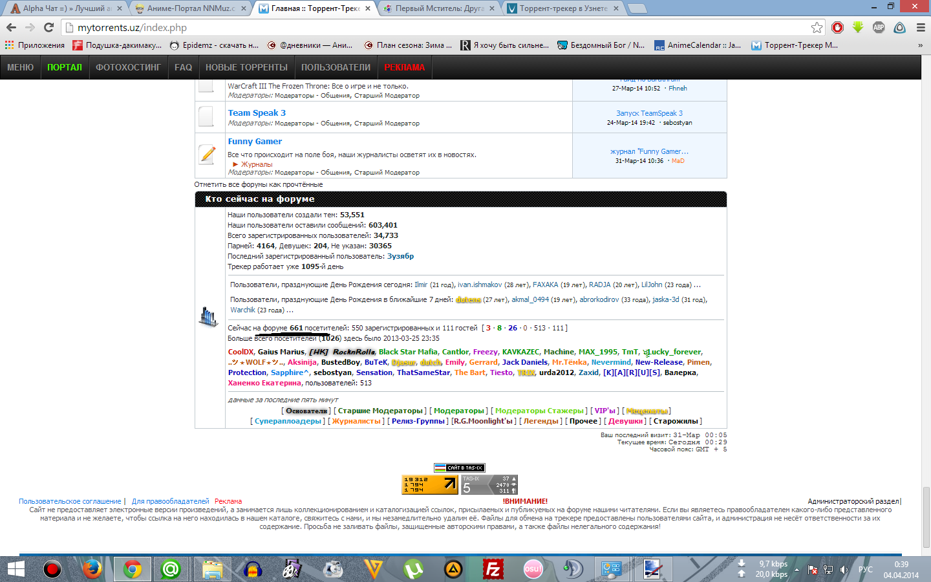This screenshot has height=582, width=931.
Task: Open the Суперааплоадеры group link
Action: (288, 421)
